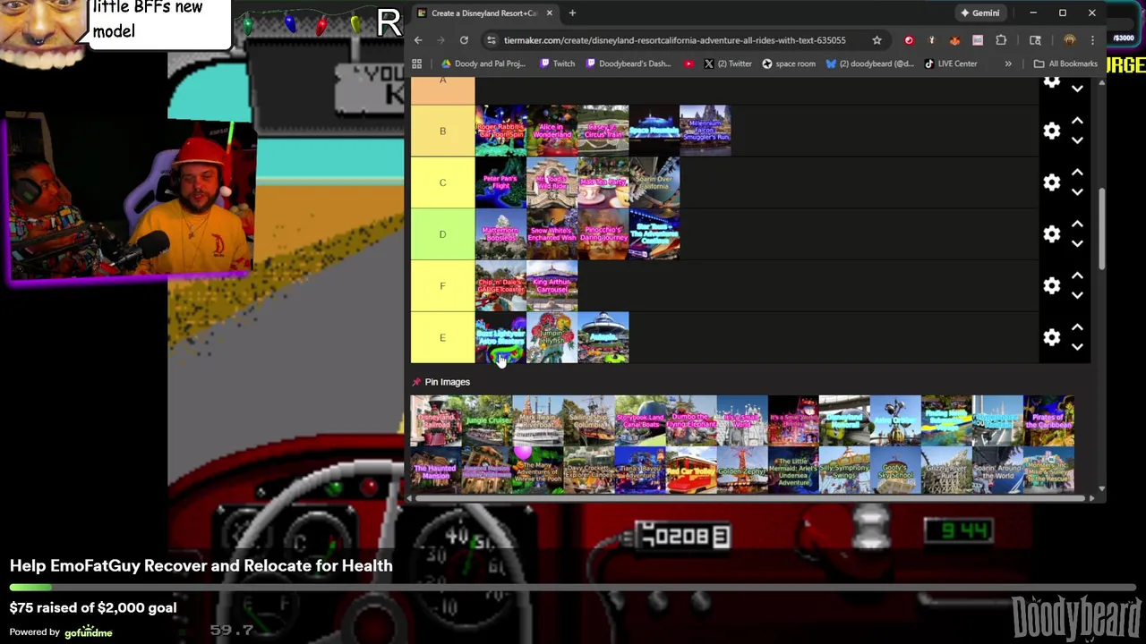Viewport: 1146px width, 644px height.
Task: Click the GoFundMe donation progress bar
Action: tap(573, 588)
